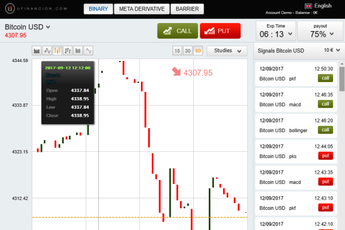The height and width of the screenshot is (230, 345).
Task: Open the Exp Time dropdown
Action: point(276,31)
